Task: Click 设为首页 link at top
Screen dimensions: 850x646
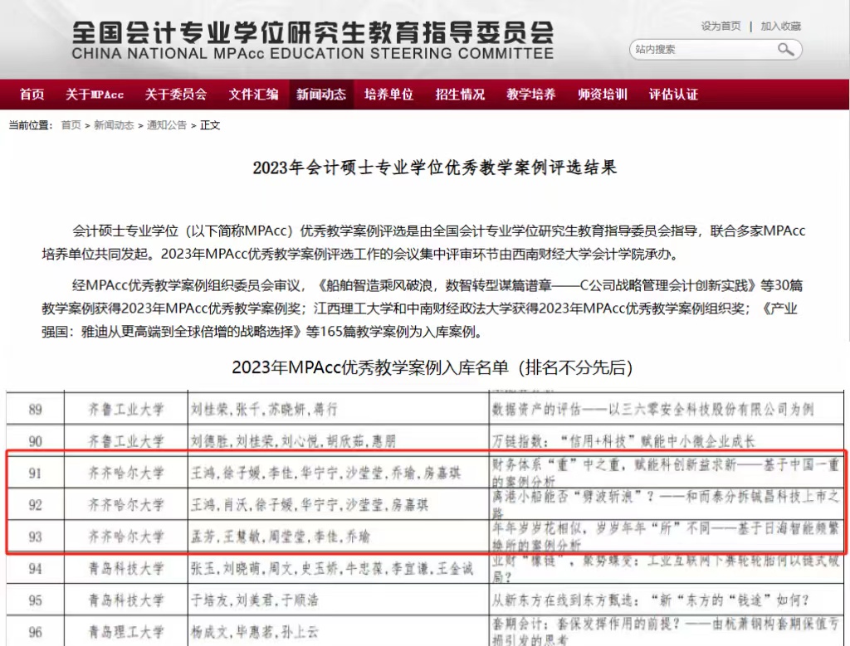Action: click(721, 27)
